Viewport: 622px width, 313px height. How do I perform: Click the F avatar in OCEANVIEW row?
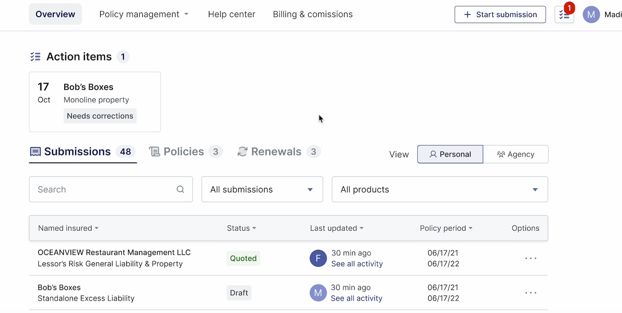point(318,258)
